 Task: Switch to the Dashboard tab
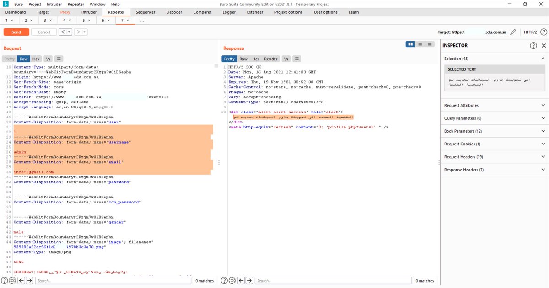coord(16,12)
